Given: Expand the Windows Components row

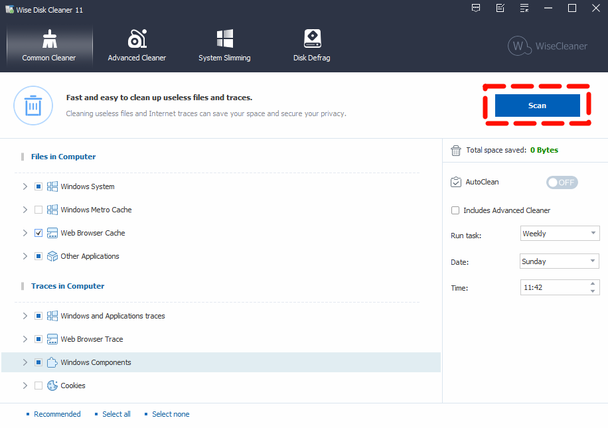Looking at the screenshot, I should 25,362.
